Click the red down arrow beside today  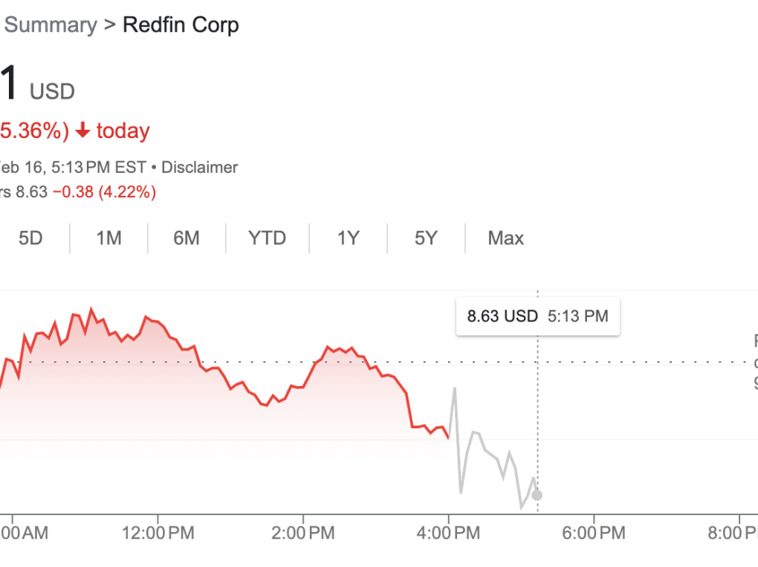point(83,131)
